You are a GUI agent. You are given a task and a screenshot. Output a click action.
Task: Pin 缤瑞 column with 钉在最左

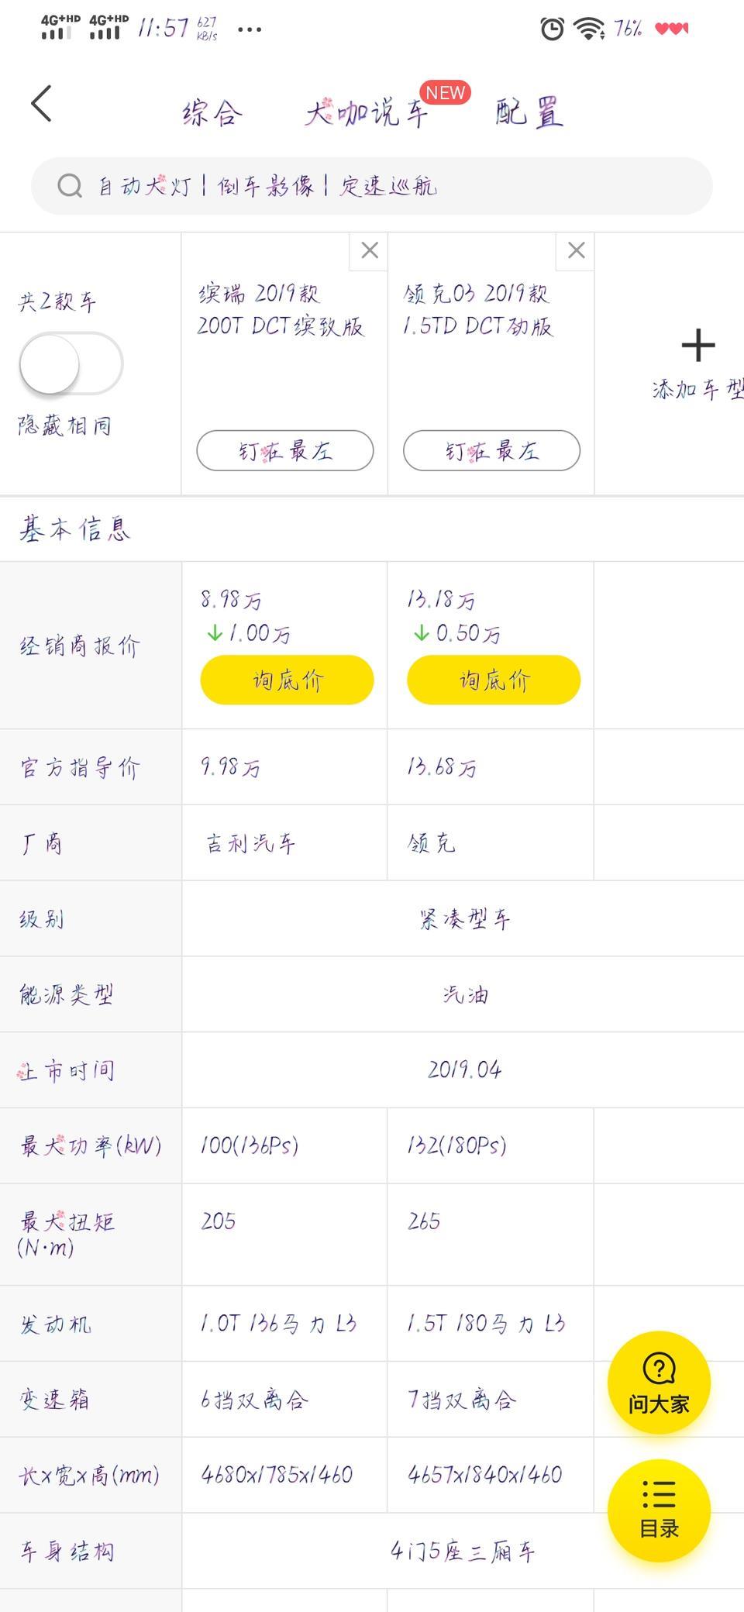tap(285, 450)
